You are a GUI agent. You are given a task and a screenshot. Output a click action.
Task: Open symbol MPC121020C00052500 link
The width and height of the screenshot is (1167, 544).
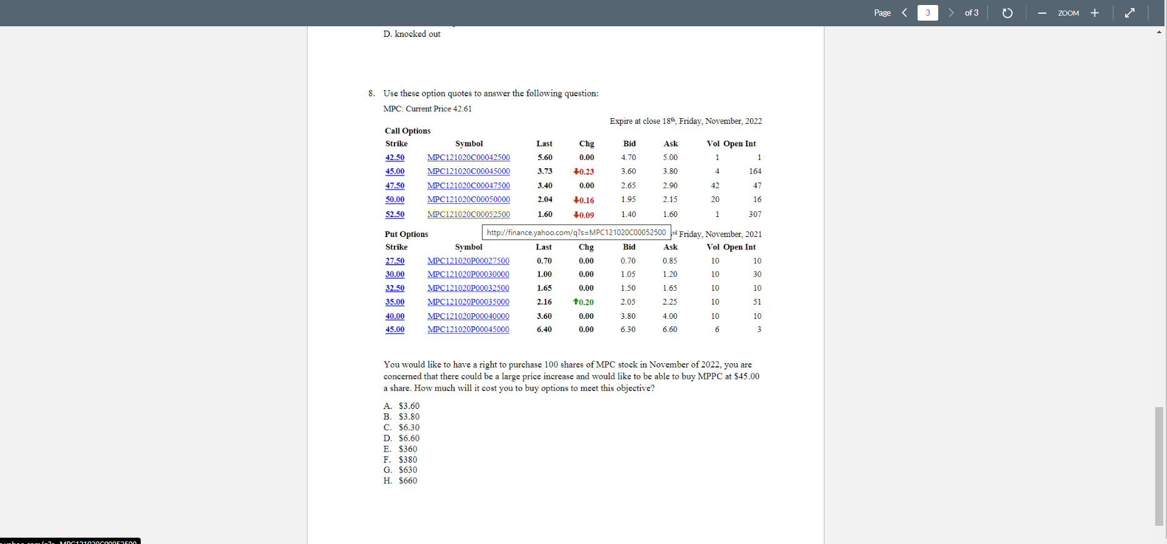click(x=468, y=214)
